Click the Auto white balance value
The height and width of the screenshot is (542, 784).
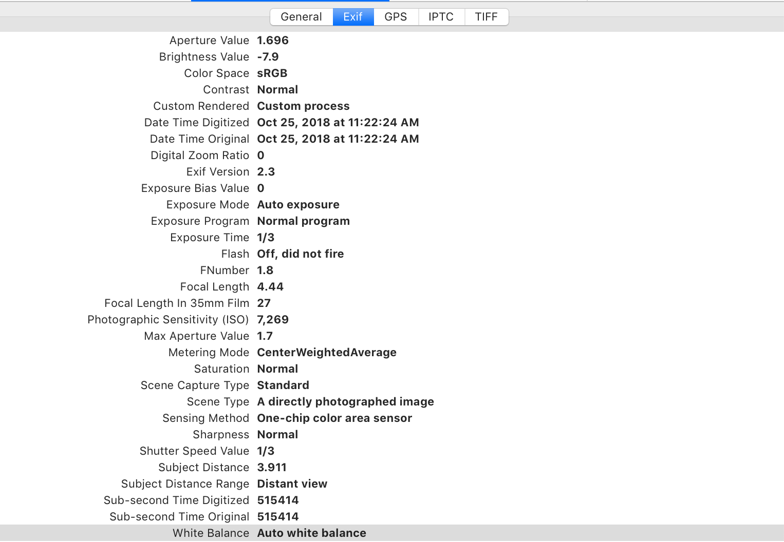312,533
